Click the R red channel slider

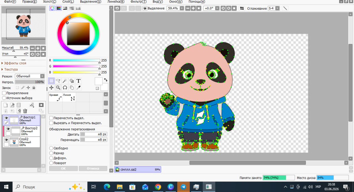coord(77,60)
